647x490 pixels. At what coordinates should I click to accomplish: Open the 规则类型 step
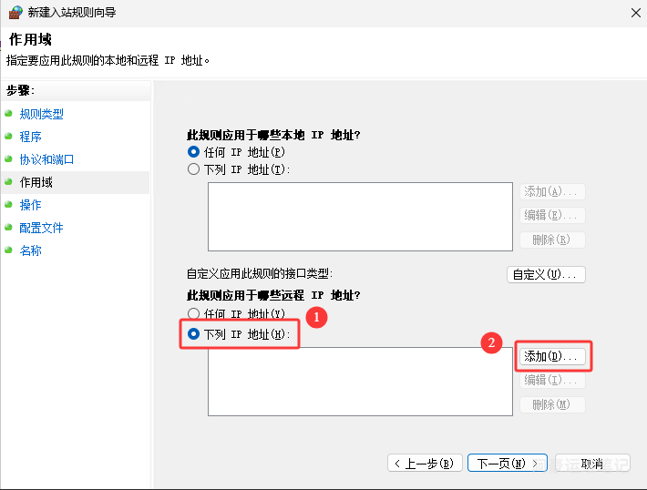[x=41, y=114]
